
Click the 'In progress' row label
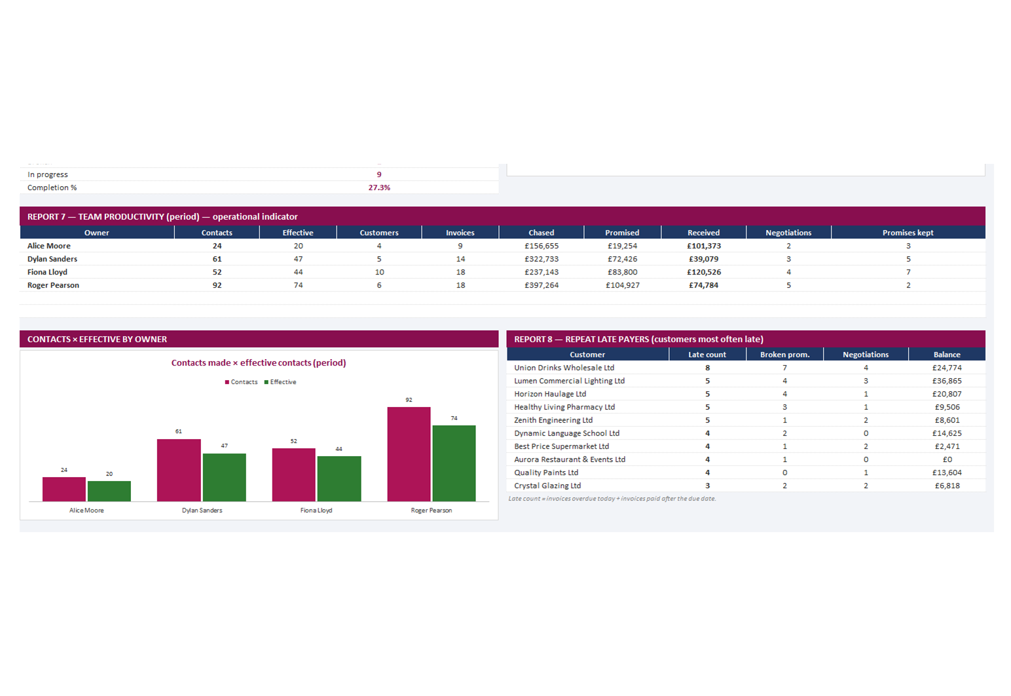[x=48, y=174]
